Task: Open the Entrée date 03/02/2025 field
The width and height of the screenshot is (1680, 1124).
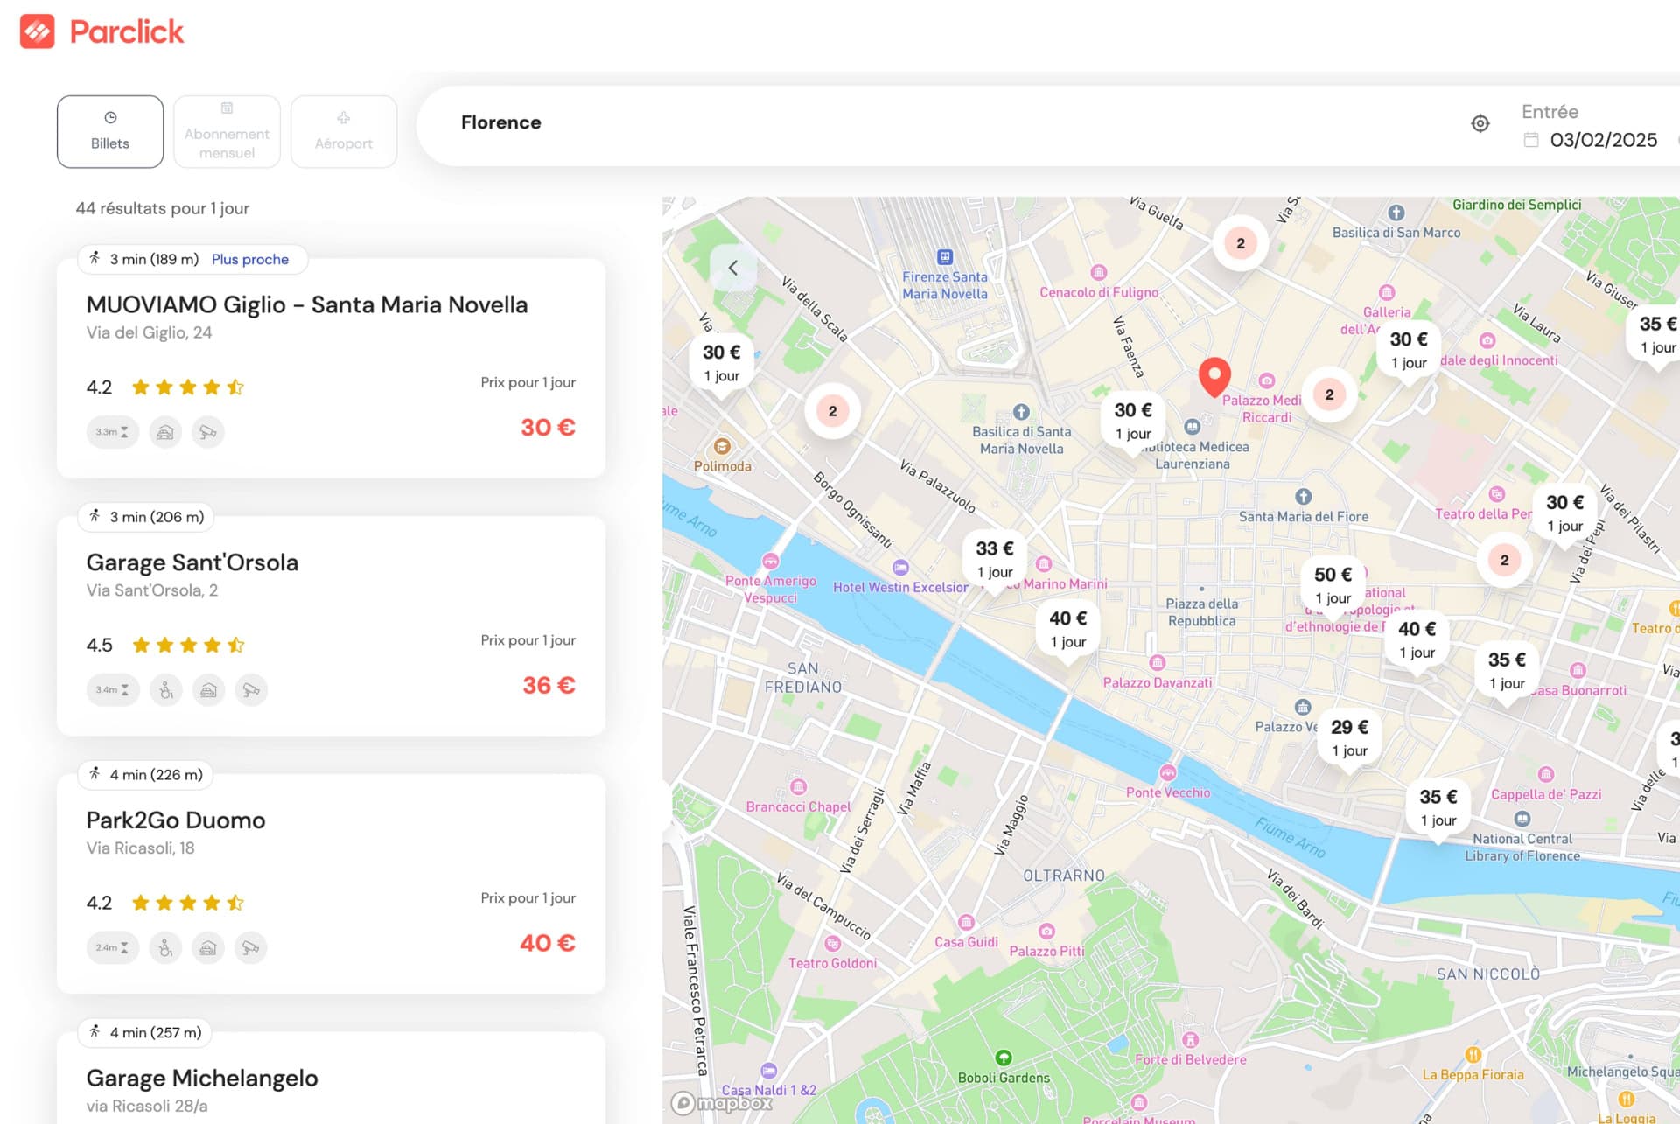Action: pos(1591,126)
